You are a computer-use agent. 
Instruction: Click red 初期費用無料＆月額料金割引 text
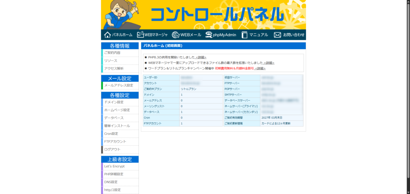coord(234,68)
